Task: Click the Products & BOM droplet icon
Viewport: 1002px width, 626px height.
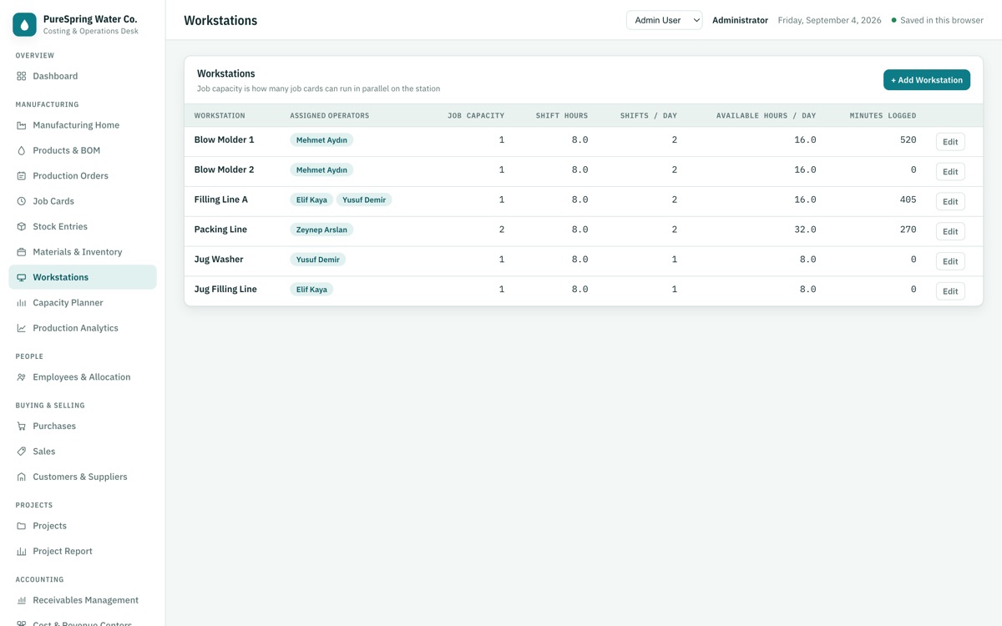Action: (x=22, y=150)
